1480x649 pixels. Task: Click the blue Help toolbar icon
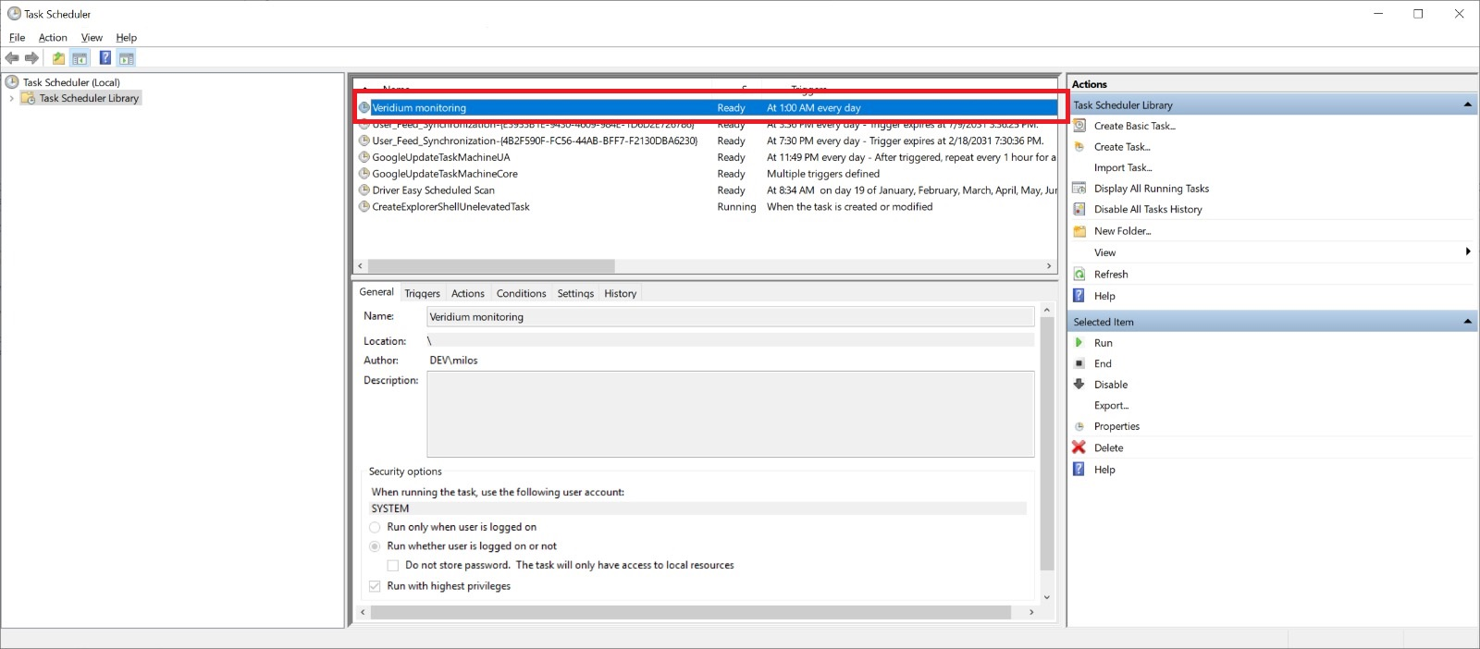point(105,58)
